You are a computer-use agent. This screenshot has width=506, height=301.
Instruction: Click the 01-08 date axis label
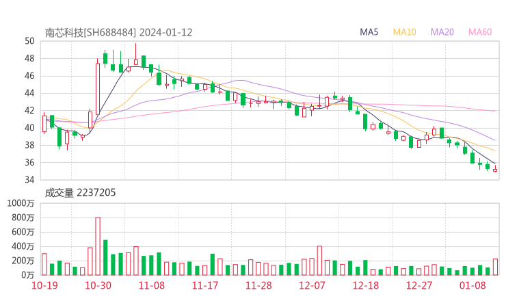(472, 285)
